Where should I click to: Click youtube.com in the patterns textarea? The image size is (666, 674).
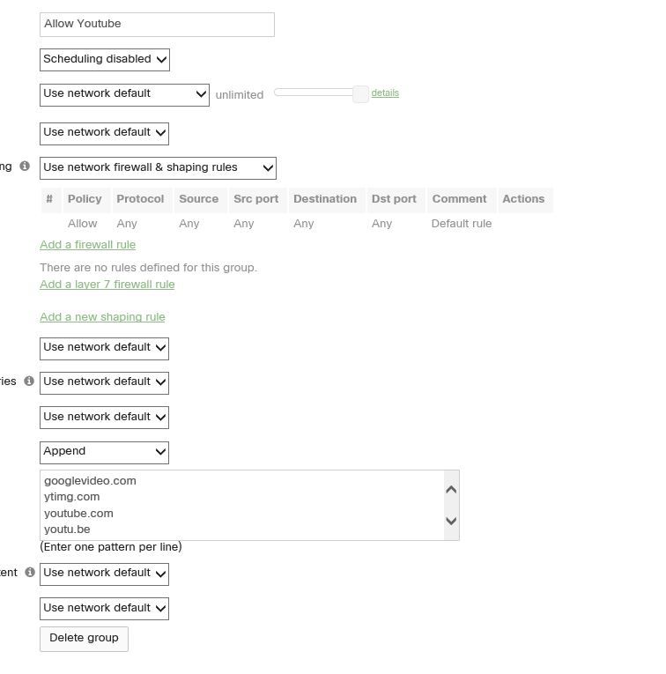coord(79,514)
